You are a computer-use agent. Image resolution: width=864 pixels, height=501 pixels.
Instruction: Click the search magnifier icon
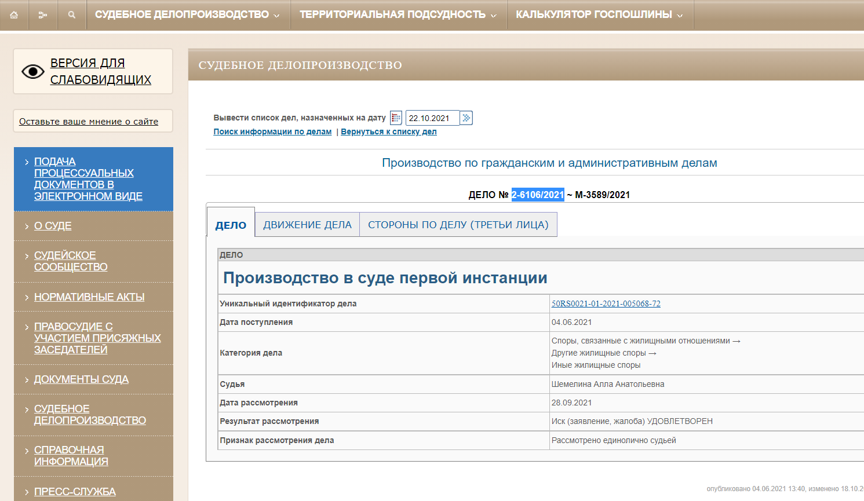tap(72, 15)
